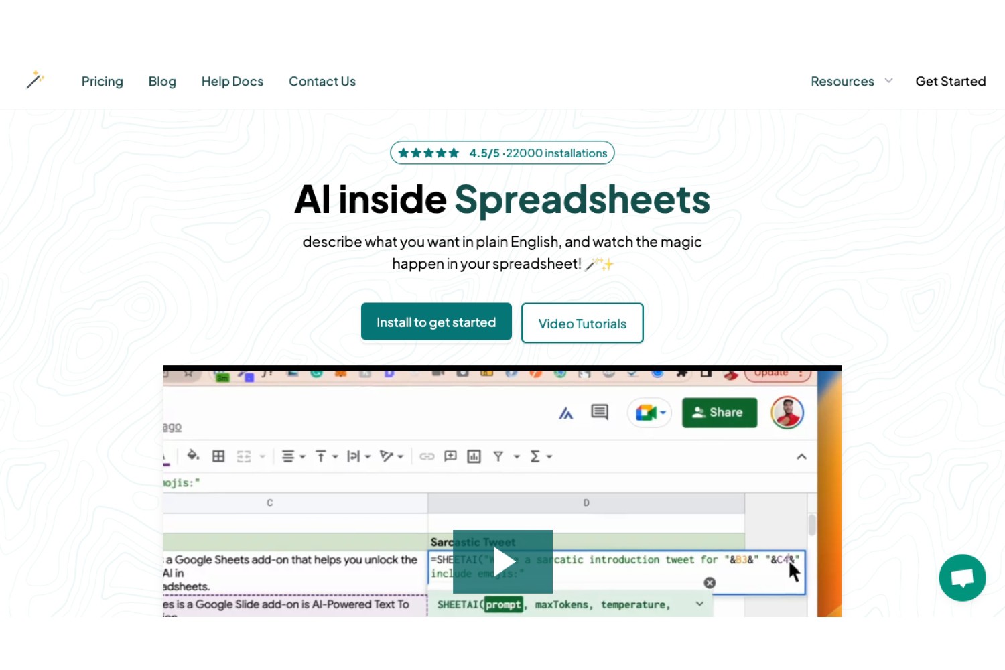Open the Meet dropdown arrow in video
1005x670 pixels.
point(663,413)
